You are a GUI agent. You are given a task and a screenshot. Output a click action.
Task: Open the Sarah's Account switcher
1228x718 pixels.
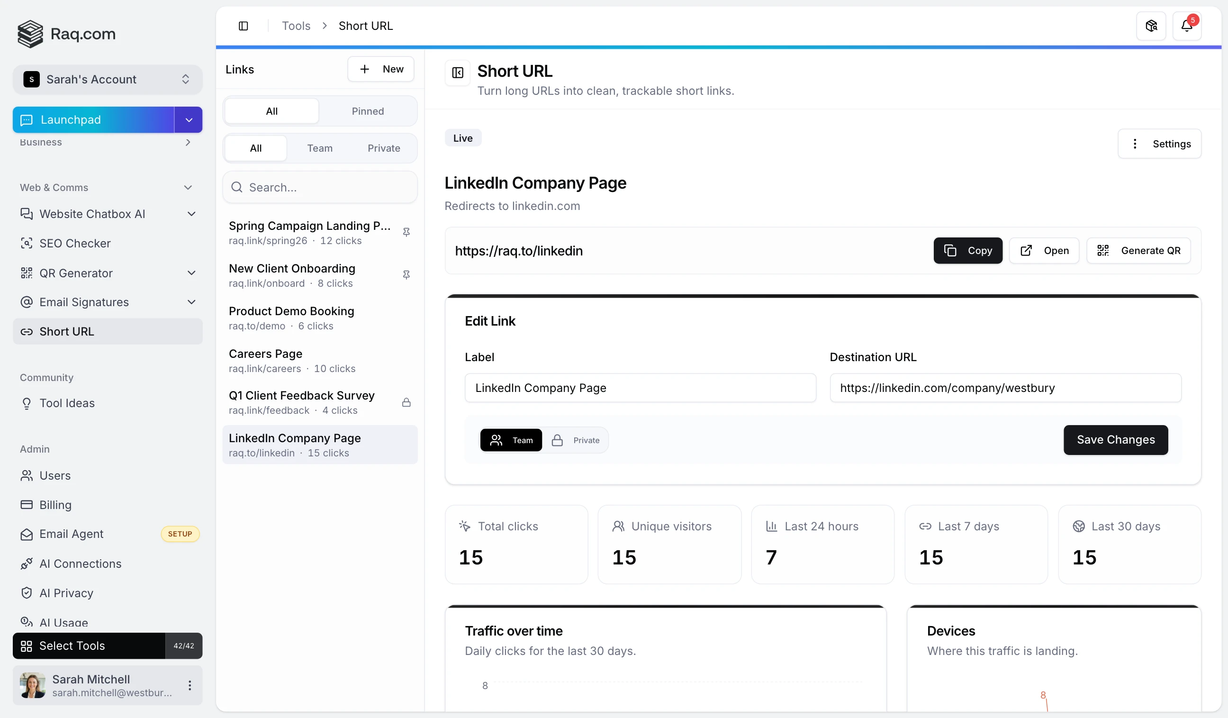coord(107,79)
